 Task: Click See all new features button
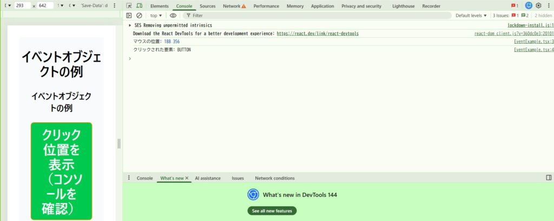pos(272,211)
